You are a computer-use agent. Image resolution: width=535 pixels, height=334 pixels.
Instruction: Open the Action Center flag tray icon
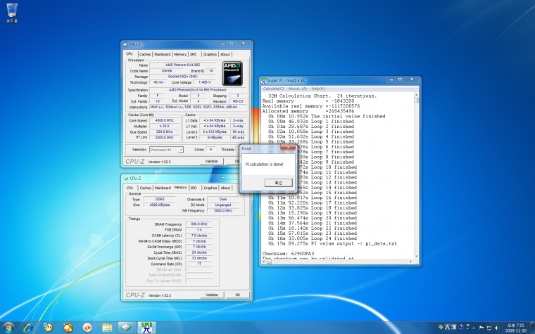coord(481,328)
